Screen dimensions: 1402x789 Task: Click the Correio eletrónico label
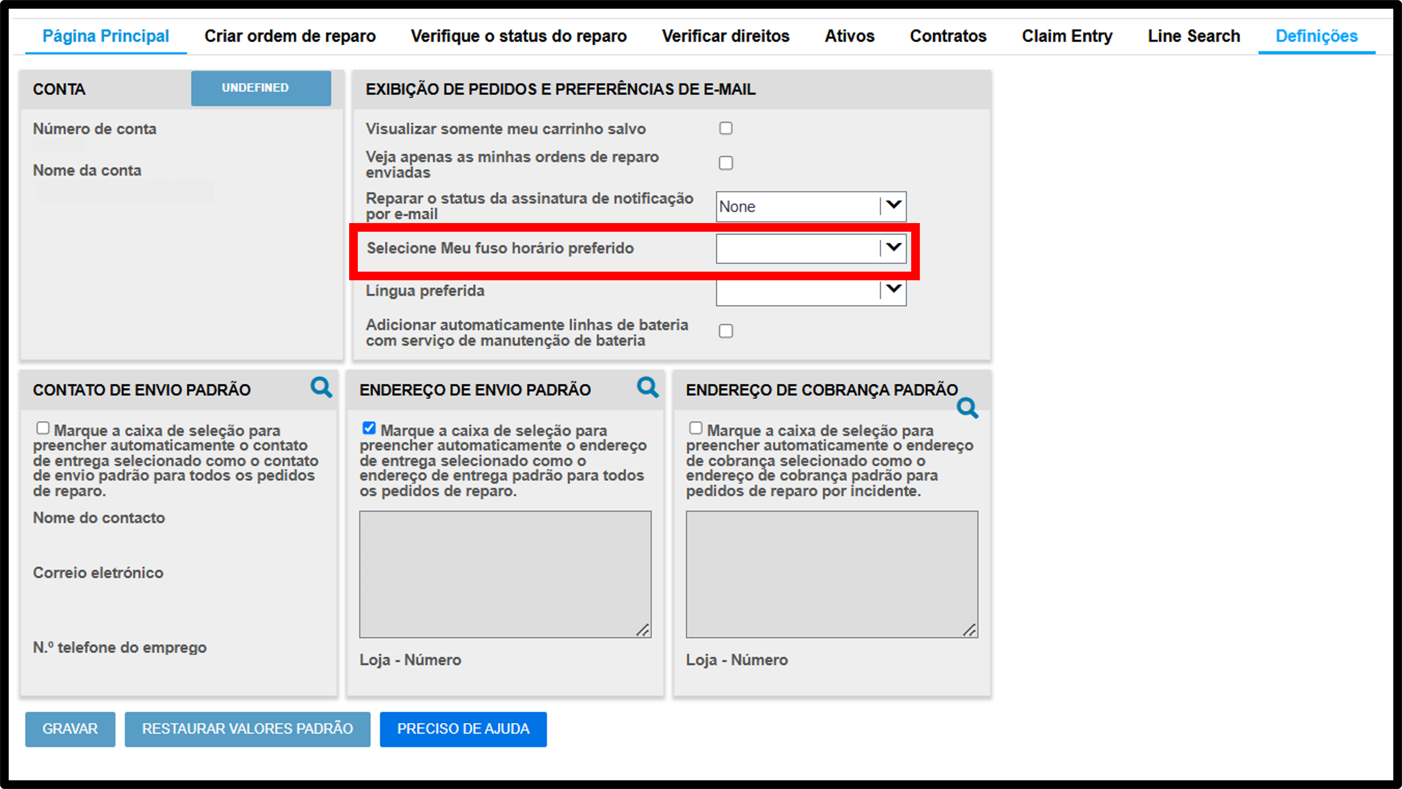[98, 573]
